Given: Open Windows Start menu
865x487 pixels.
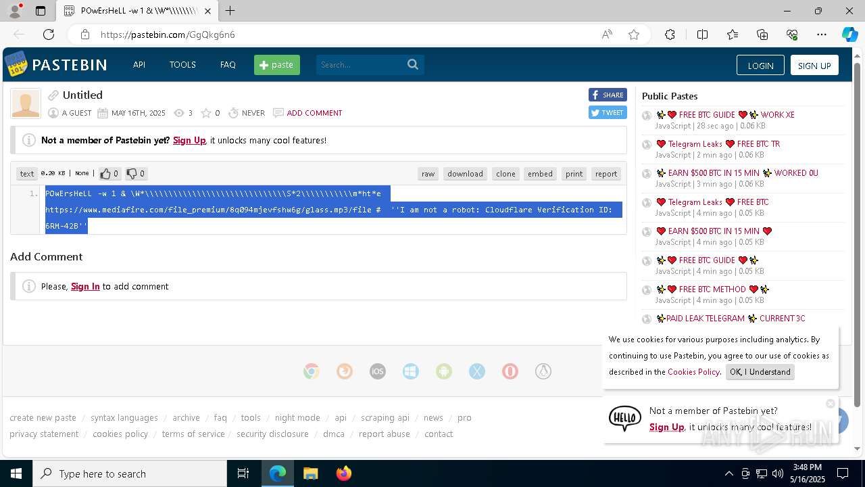Looking at the screenshot, I should tap(16, 473).
